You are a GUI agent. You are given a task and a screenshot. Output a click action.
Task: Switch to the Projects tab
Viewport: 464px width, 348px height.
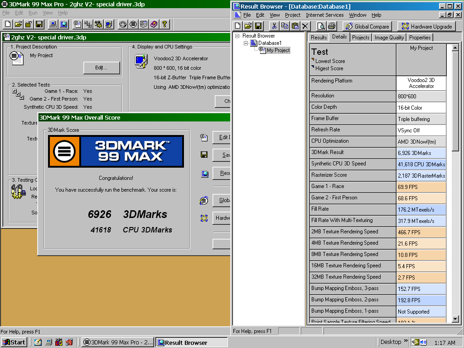pos(361,38)
